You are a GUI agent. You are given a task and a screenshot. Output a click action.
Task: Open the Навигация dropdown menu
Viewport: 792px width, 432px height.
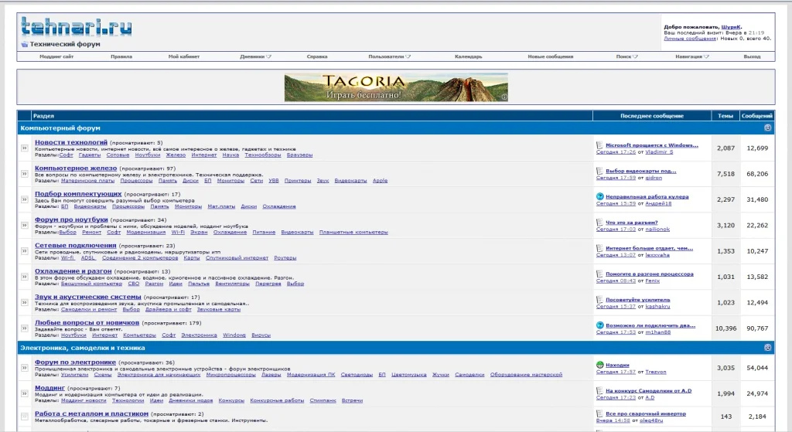click(692, 56)
